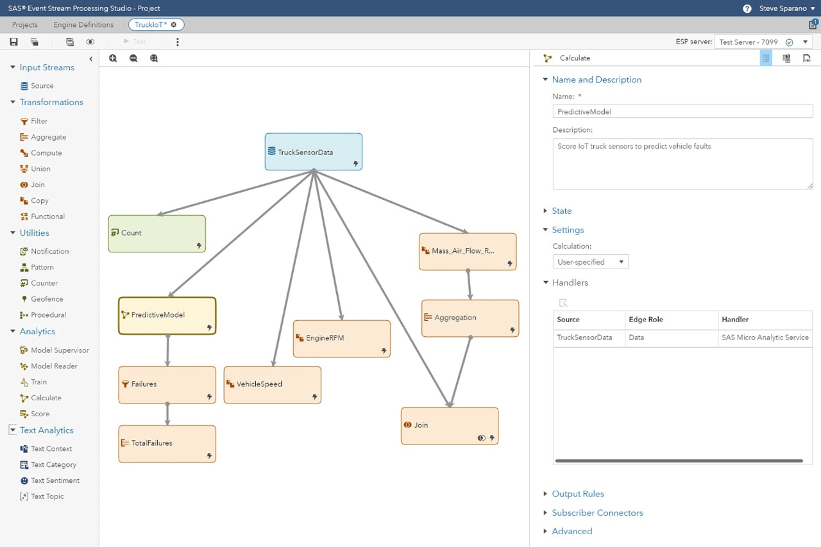Viewport: 821px width, 547px height.
Task: Choose the Procedural utility in palette
Action: pos(43,315)
